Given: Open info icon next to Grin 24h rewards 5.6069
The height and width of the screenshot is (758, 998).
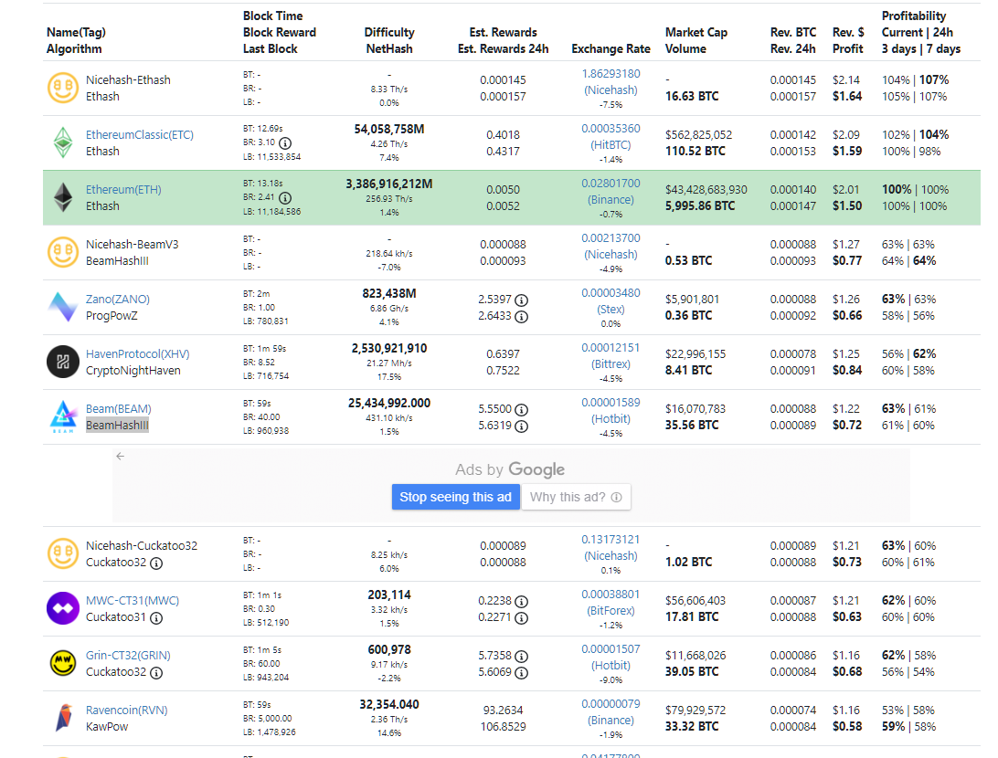Looking at the screenshot, I should pyautogui.click(x=521, y=673).
